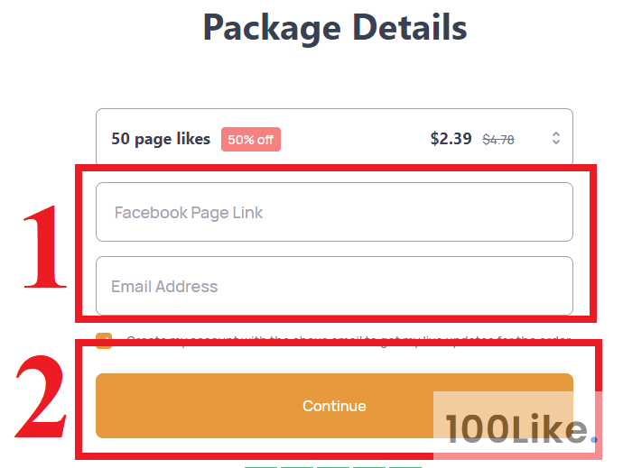Toggle the orange create-account checkbox
Screen dimensions: 623x468
104,339
